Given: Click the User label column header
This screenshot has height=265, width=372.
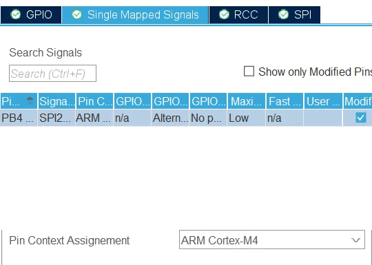Looking at the screenshot, I should (x=323, y=101).
